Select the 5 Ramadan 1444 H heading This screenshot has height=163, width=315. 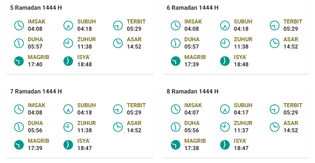coord(36,8)
